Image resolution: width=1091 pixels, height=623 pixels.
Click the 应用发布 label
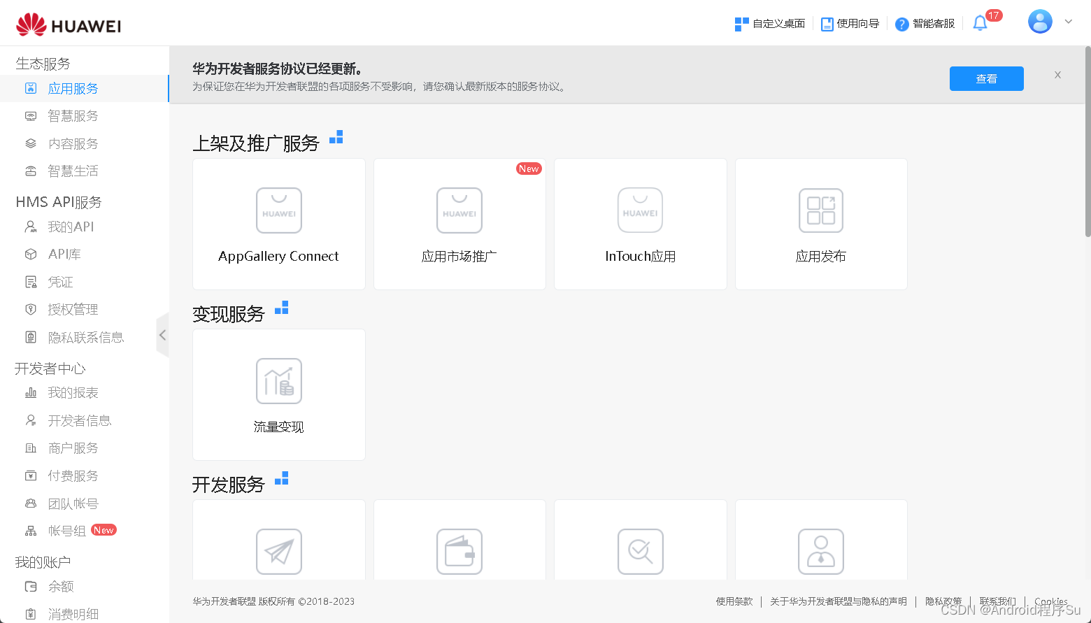click(821, 256)
